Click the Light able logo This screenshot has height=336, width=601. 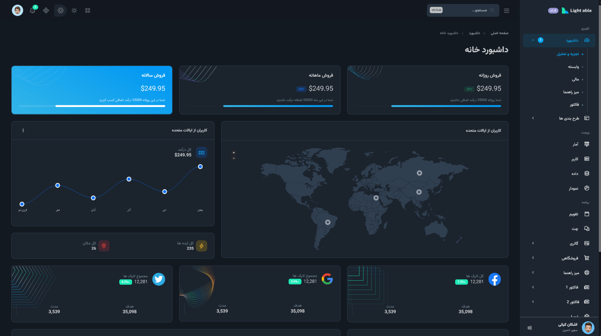tap(577, 11)
